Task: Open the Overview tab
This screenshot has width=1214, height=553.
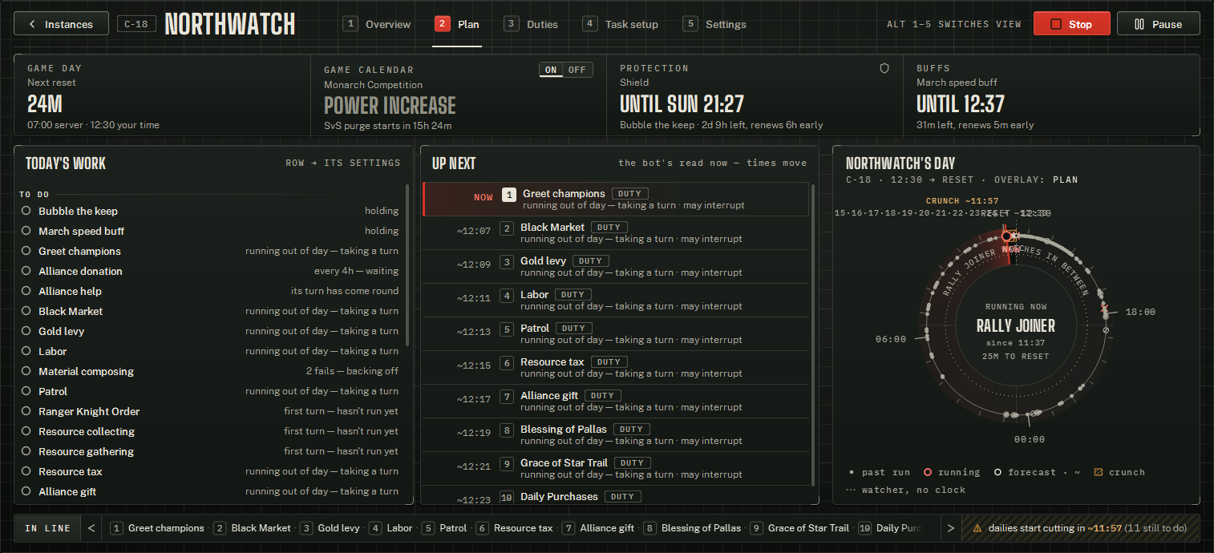Action: click(377, 24)
